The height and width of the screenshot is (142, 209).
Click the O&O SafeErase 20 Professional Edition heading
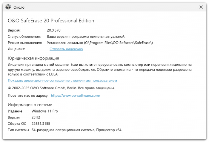[x=51, y=21]
